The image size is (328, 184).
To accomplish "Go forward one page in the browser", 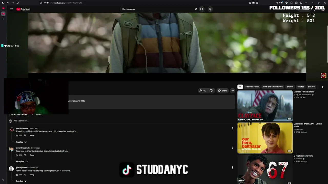I will click(13, 3).
